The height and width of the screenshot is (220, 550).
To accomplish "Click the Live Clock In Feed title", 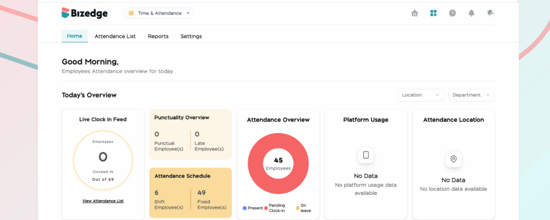I will point(103,119).
